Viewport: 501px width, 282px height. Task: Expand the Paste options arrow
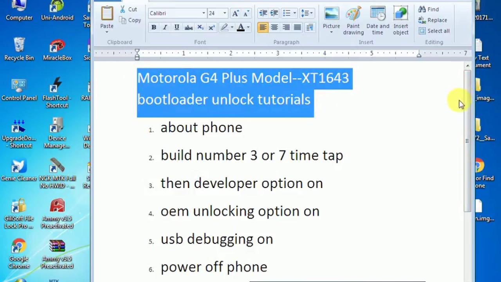[x=106, y=32]
